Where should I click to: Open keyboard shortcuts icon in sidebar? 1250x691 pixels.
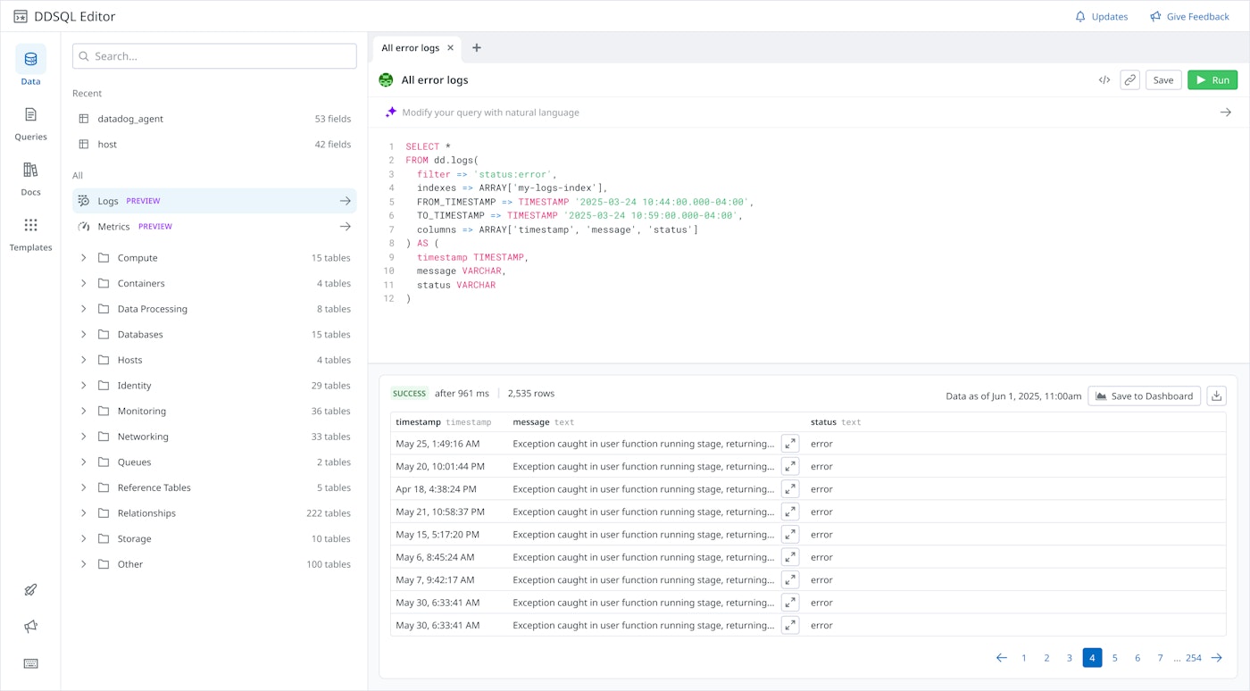30,663
